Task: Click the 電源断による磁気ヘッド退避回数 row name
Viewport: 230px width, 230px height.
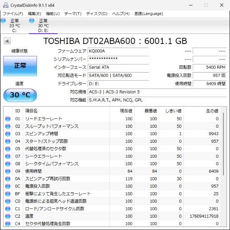Action: click(x=56, y=201)
